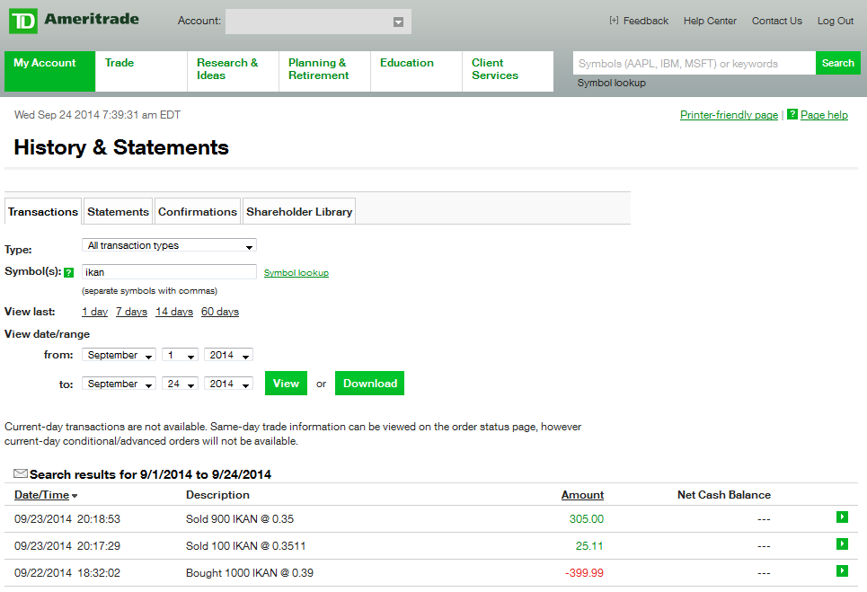This screenshot has height=592, width=867.
Task: Click the Symbols or keywords search field
Action: 694,63
